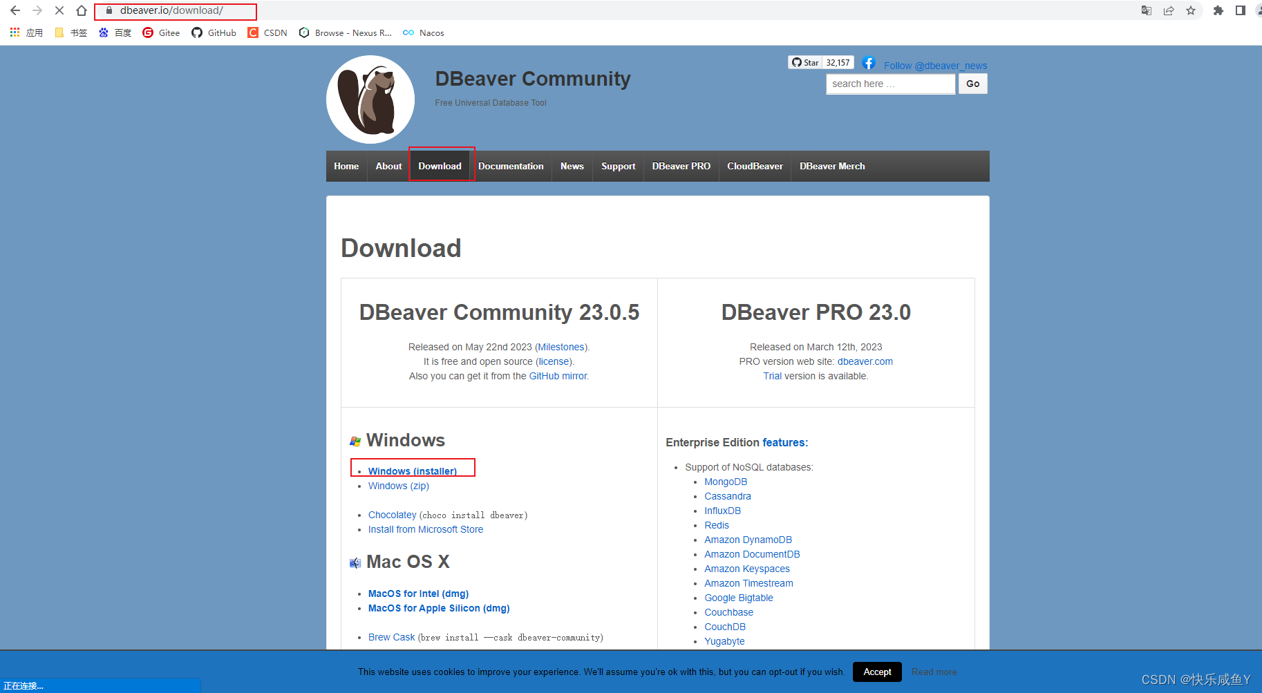Open the DBeaver PRO menu item

point(681,166)
